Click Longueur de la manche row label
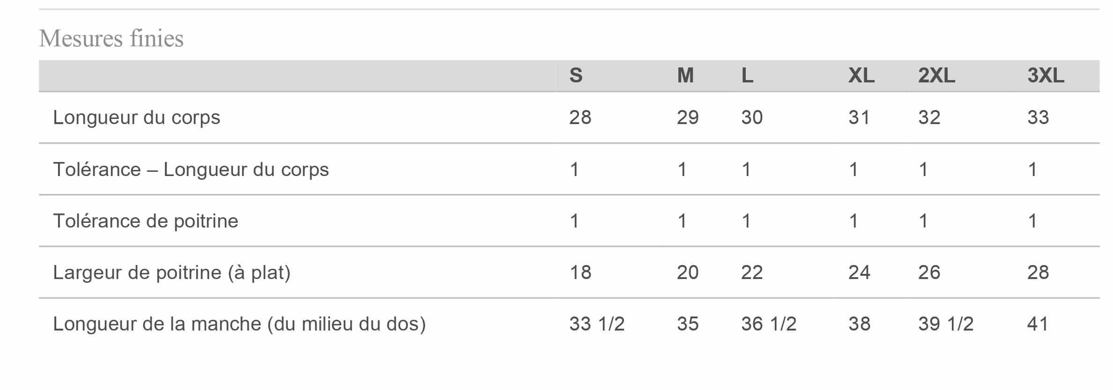 point(239,324)
